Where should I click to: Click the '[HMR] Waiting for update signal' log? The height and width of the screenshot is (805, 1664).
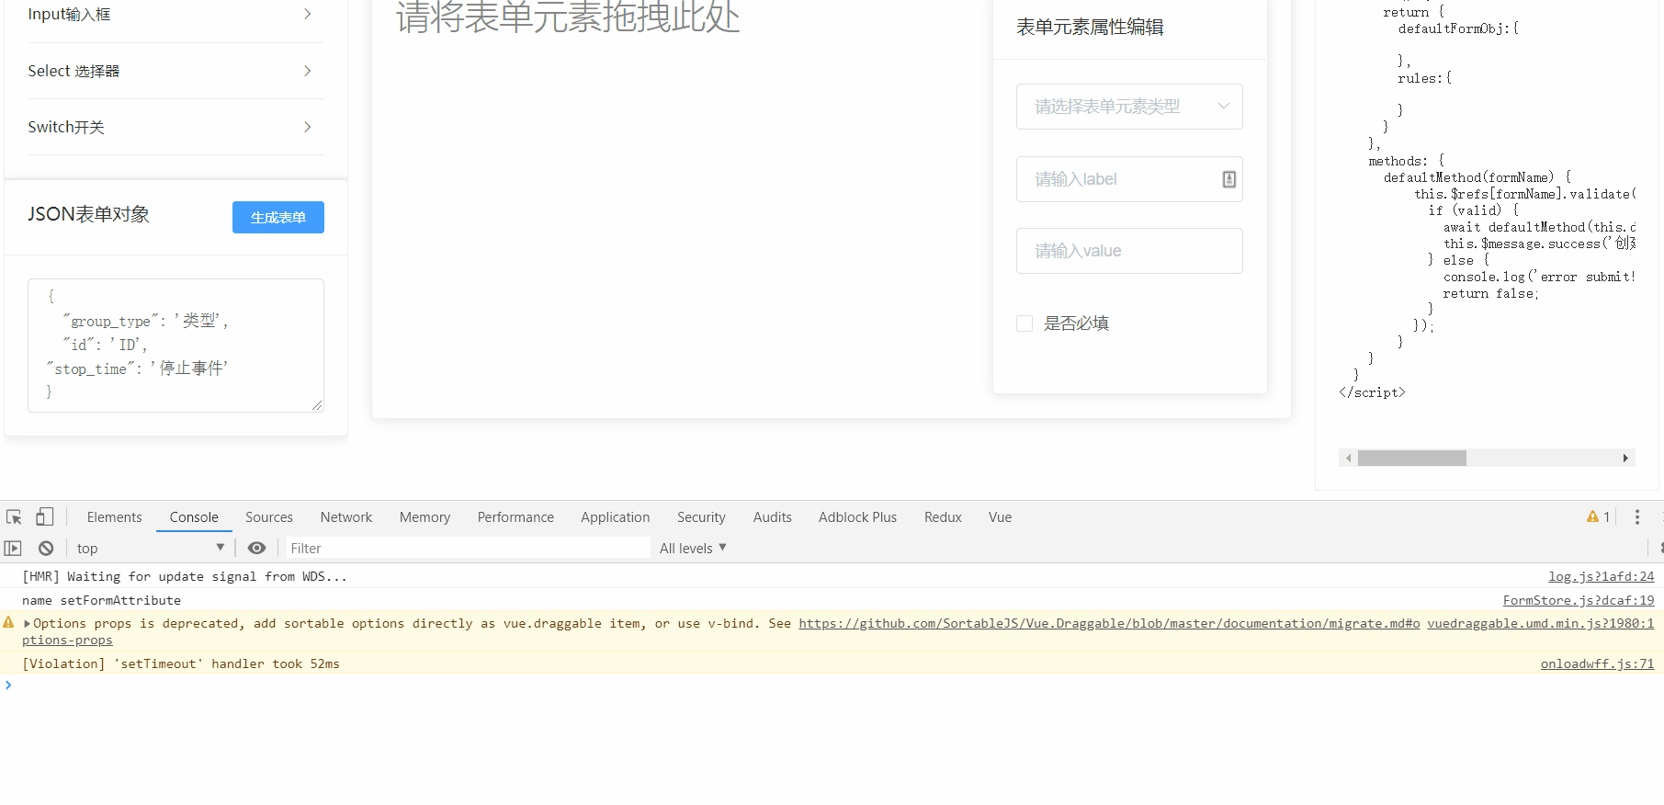tap(185, 577)
